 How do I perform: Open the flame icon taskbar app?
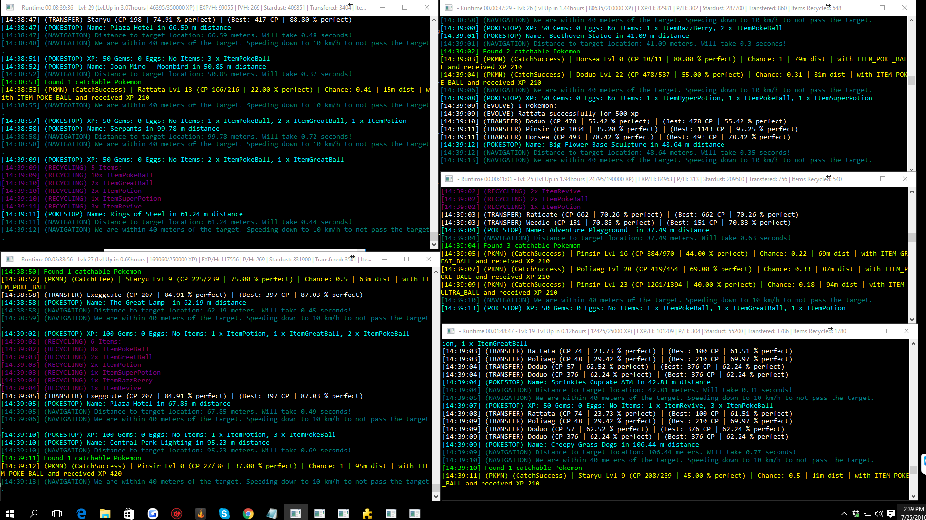pyautogui.click(x=200, y=513)
